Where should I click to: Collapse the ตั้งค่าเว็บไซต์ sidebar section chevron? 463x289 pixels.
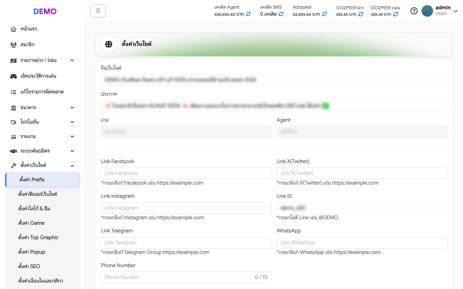(x=72, y=166)
